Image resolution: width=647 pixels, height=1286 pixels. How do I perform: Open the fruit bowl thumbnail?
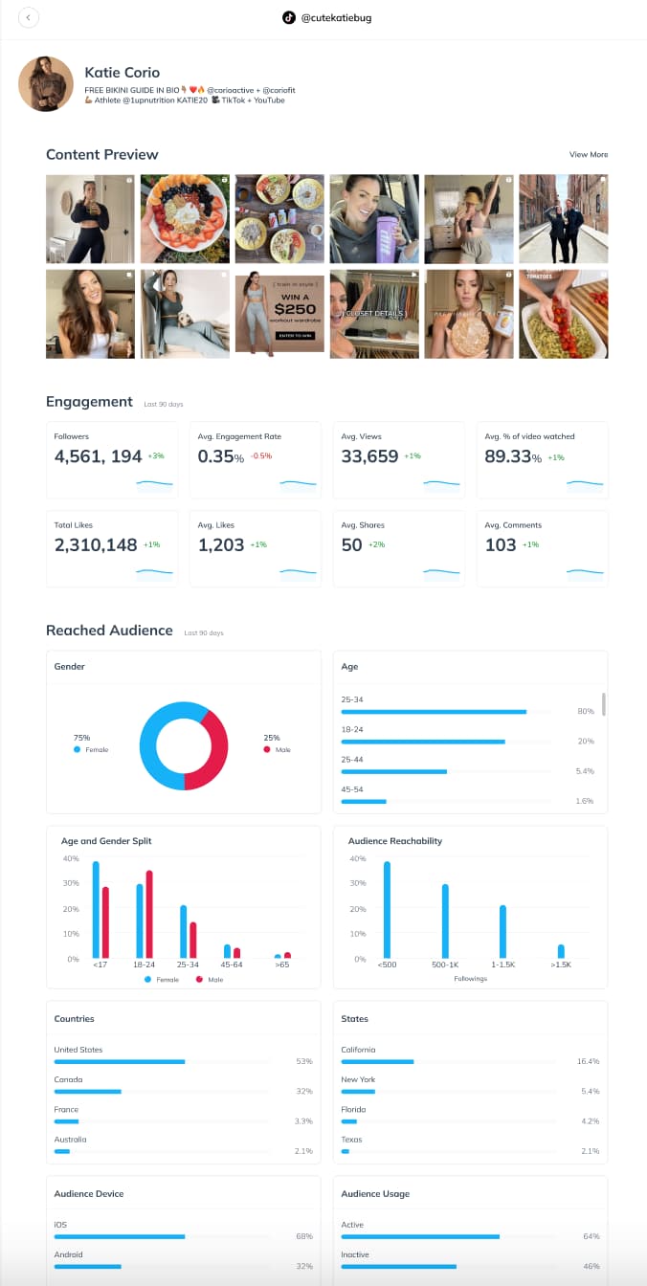pos(185,219)
